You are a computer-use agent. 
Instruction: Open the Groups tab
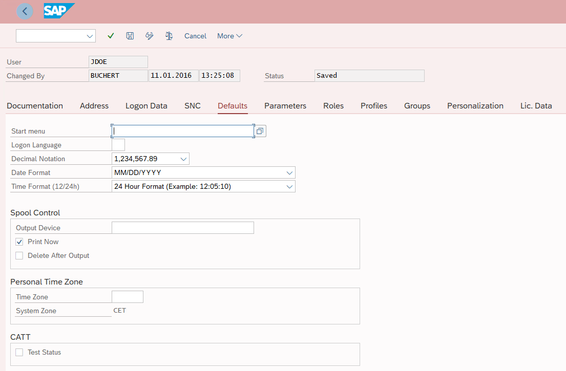(x=417, y=105)
